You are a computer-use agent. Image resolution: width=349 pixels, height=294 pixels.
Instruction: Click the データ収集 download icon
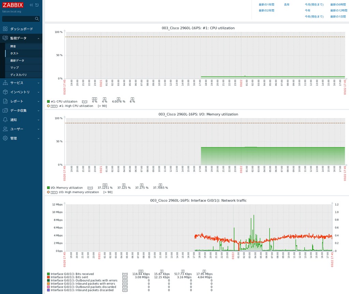[5, 111]
